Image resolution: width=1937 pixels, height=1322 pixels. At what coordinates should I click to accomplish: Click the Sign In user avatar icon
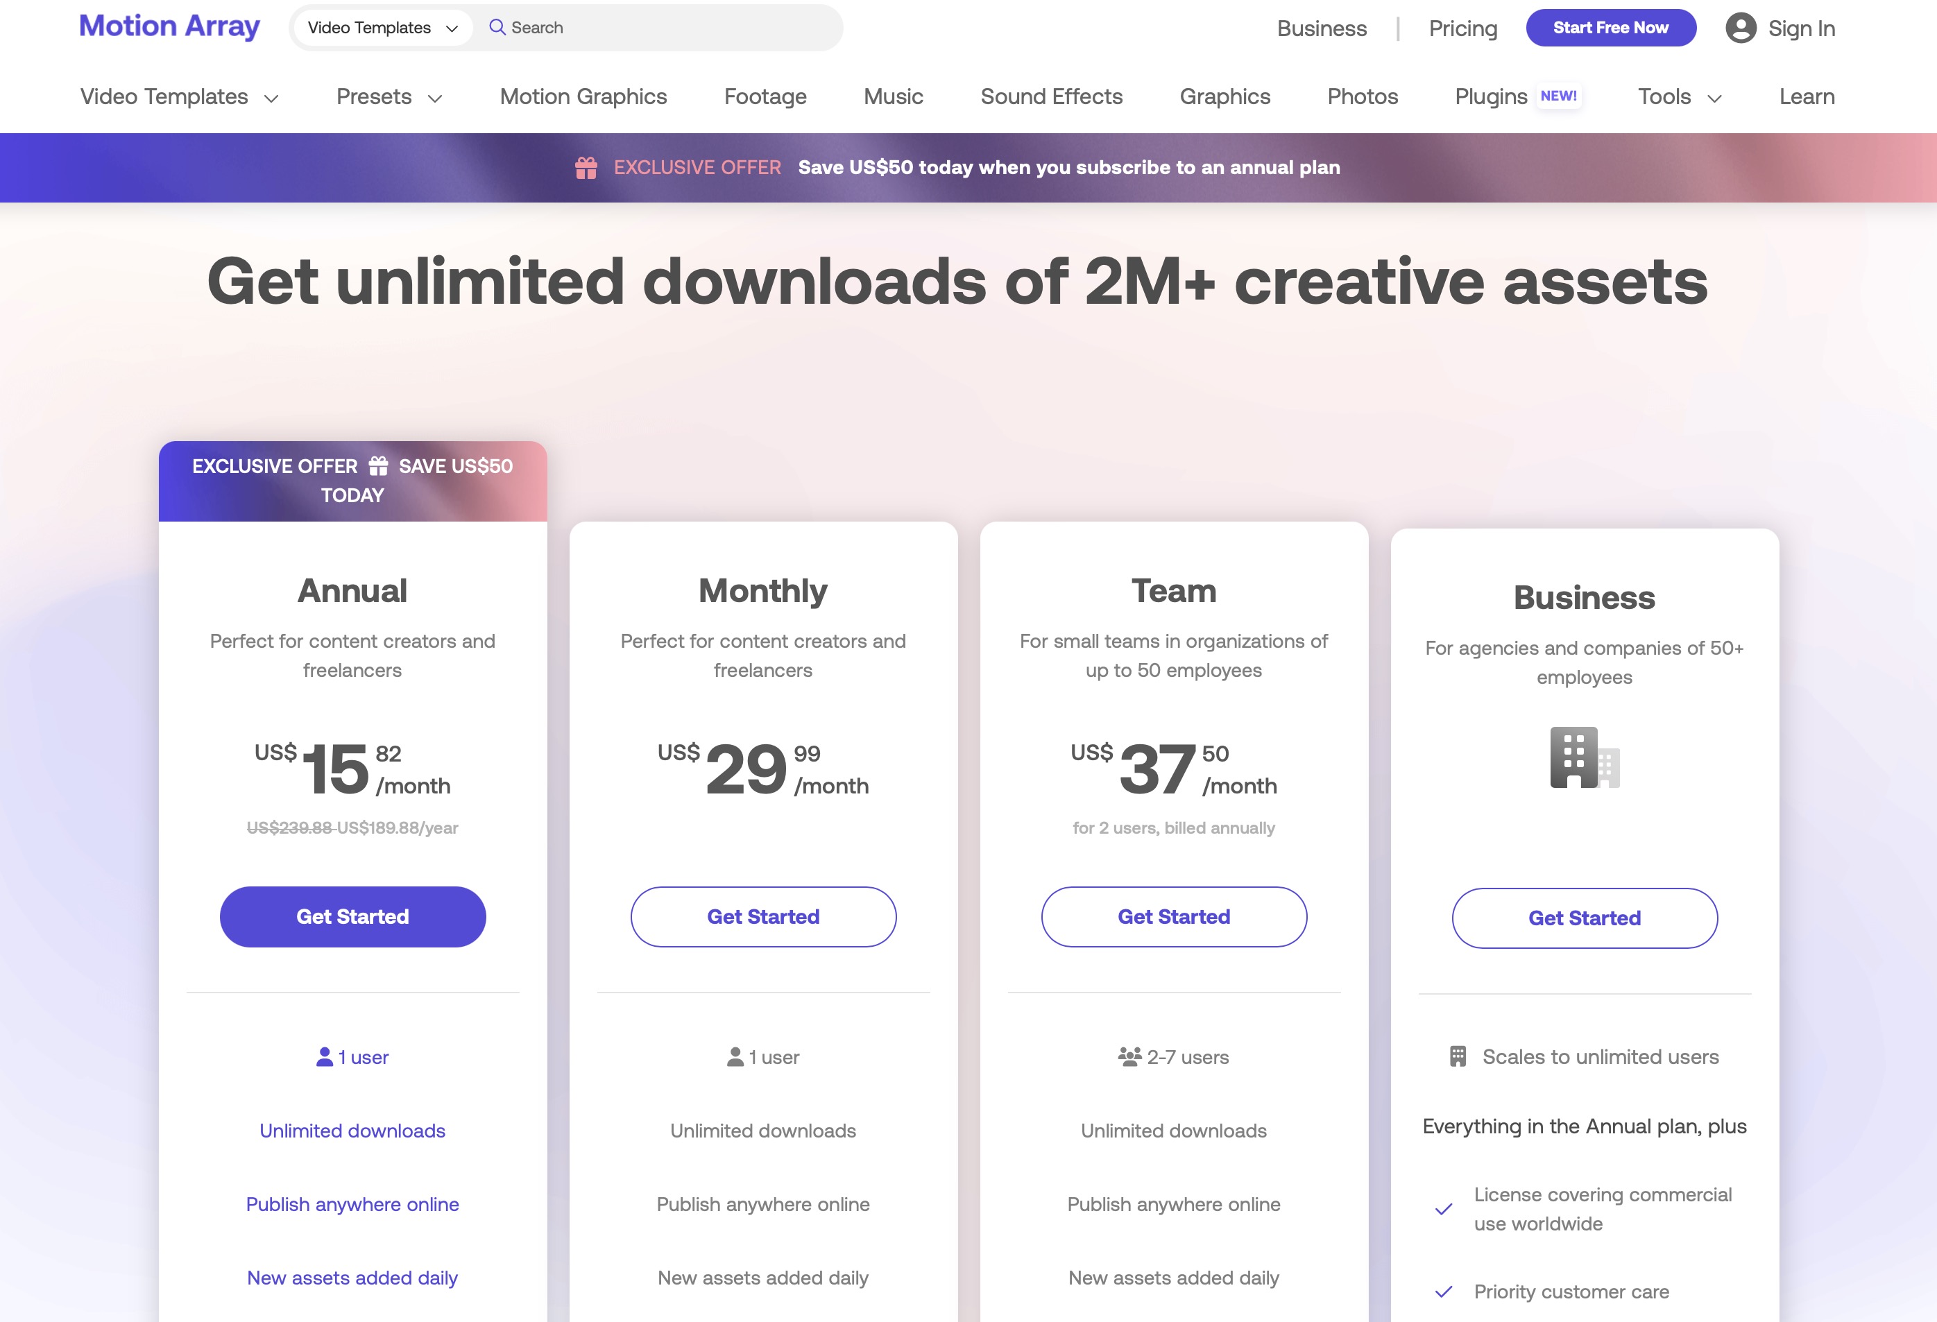[1740, 28]
